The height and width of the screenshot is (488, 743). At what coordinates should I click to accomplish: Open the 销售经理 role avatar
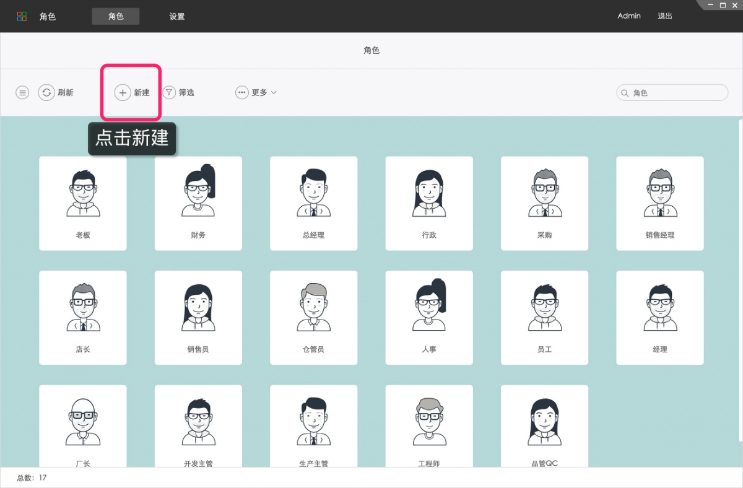(x=660, y=193)
